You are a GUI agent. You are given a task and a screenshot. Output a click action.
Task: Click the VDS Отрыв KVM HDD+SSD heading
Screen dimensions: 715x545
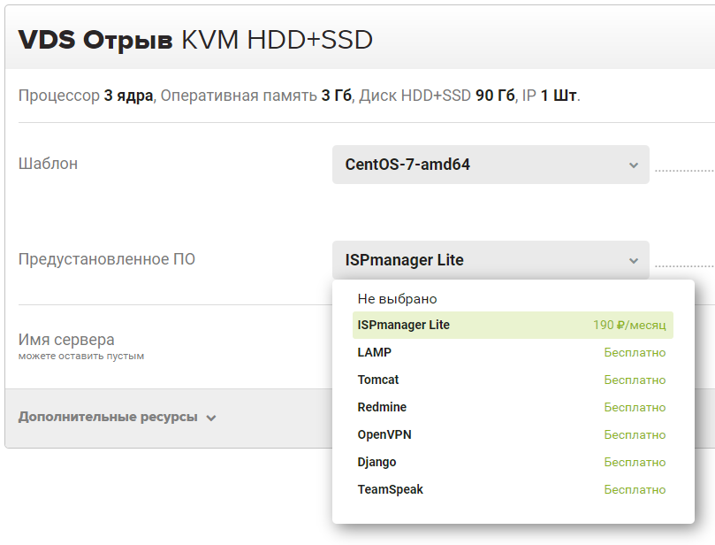coord(195,40)
